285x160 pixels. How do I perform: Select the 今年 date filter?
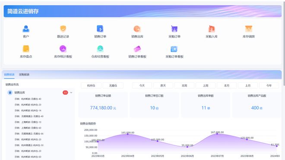[269, 85]
